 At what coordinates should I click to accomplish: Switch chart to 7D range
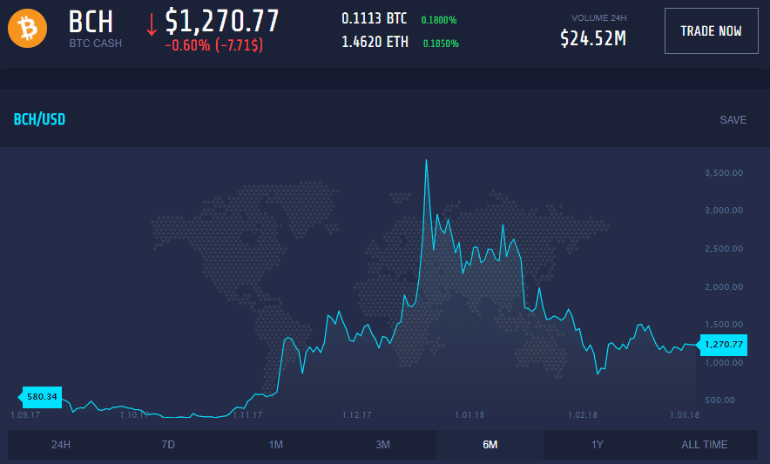pyautogui.click(x=168, y=444)
